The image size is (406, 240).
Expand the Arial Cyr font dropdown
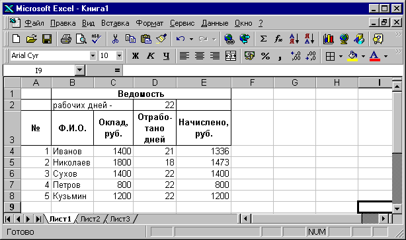point(93,55)
